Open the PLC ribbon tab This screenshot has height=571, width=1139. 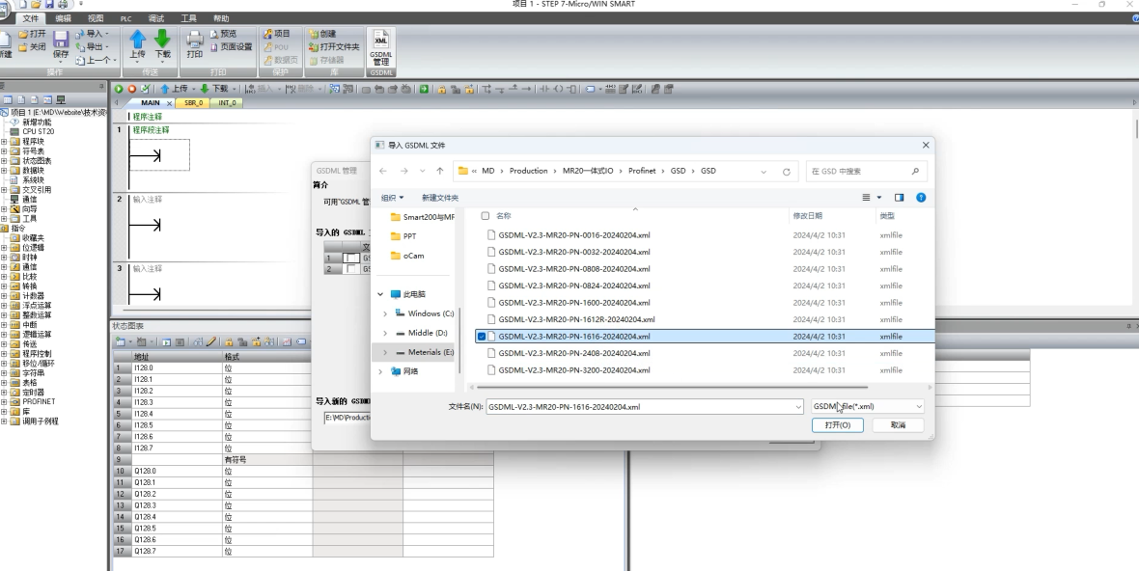(x=126, y=18)
